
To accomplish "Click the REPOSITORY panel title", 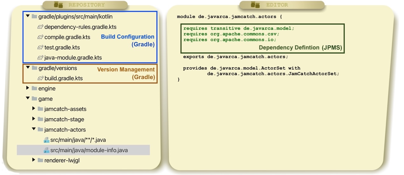I will pyautogui.click(x=87, y=5).
